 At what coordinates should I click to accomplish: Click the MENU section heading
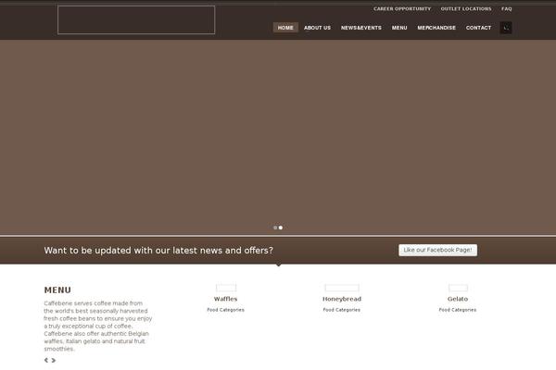[x=57, y=290]
